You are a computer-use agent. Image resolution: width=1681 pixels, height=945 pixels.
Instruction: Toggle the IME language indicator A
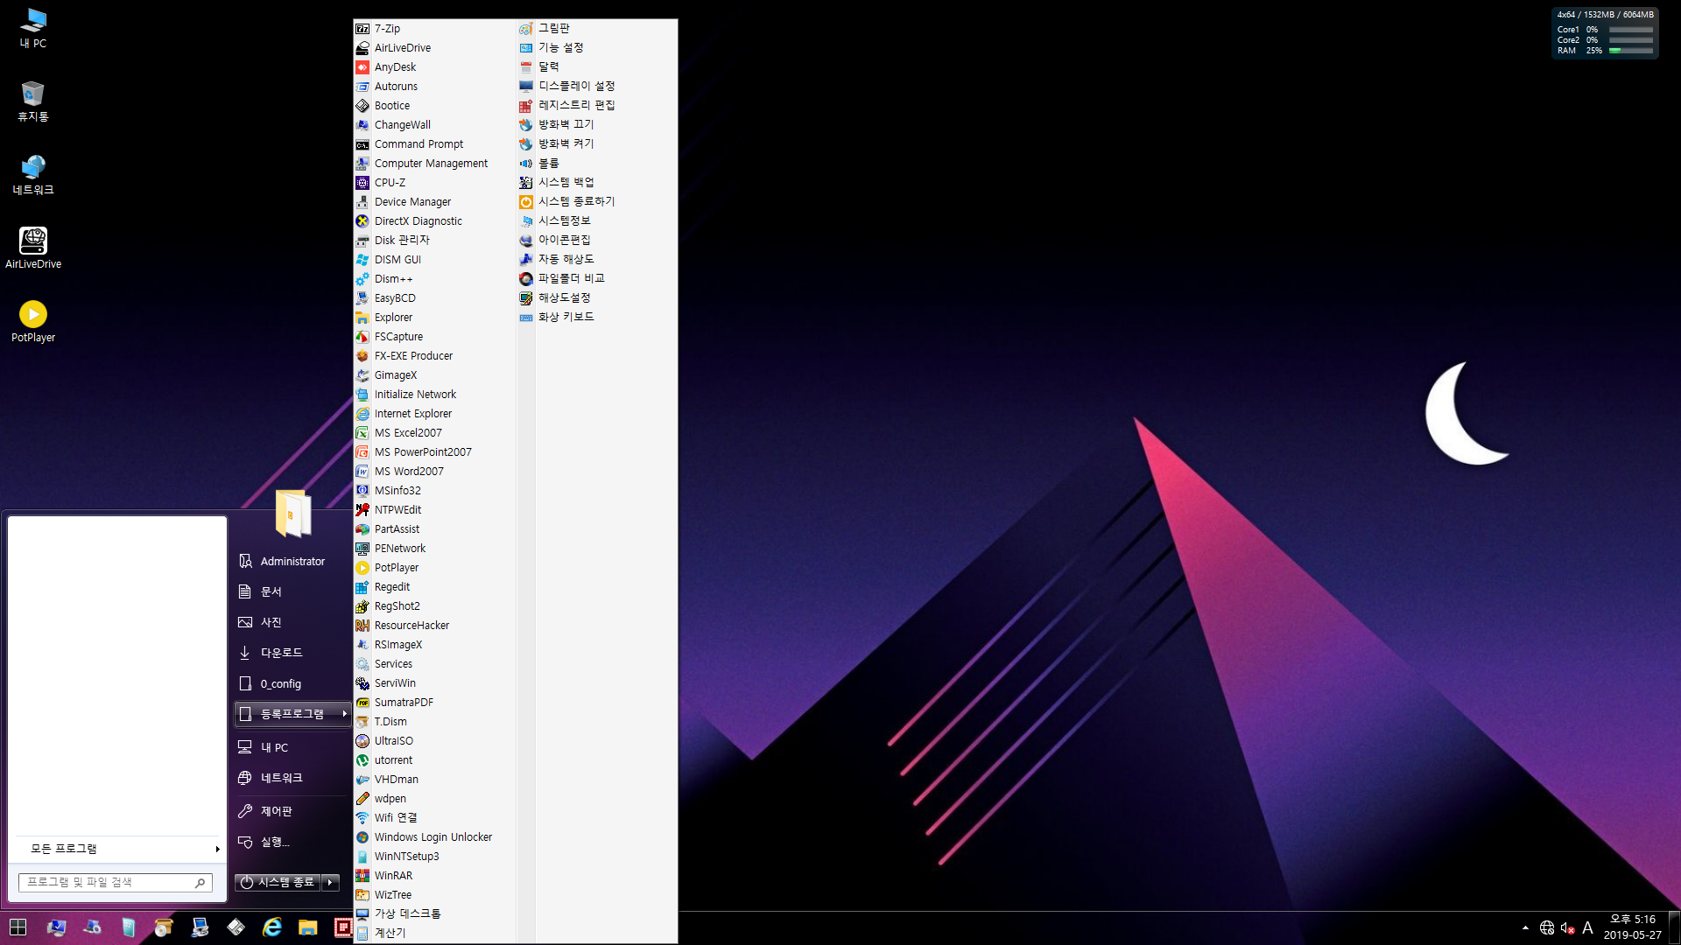(x=1587, y=928)
